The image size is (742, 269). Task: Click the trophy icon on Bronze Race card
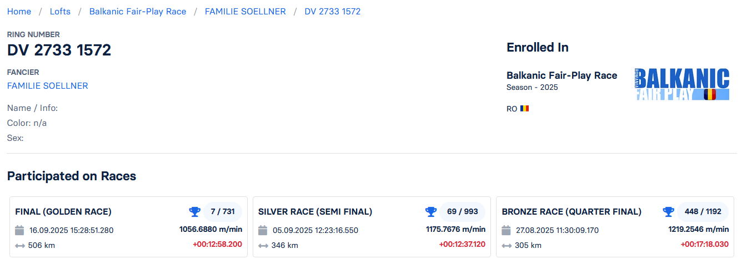pos(668,211)
